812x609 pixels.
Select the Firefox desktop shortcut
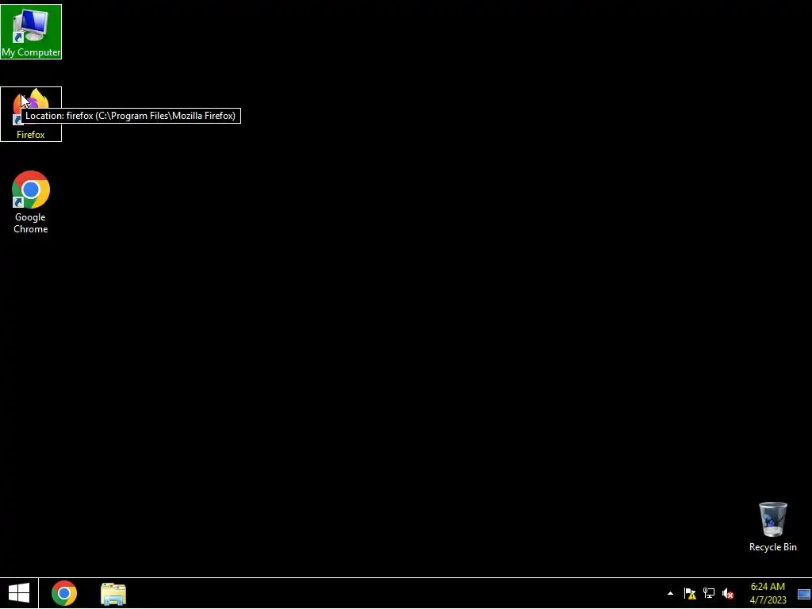click(31, 114)
